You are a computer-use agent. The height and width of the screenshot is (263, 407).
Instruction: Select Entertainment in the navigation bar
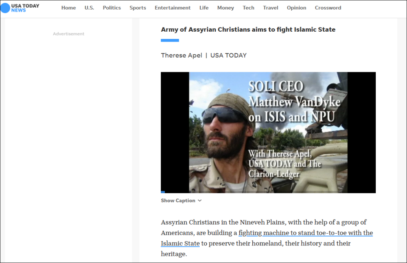tap(173, 8)
